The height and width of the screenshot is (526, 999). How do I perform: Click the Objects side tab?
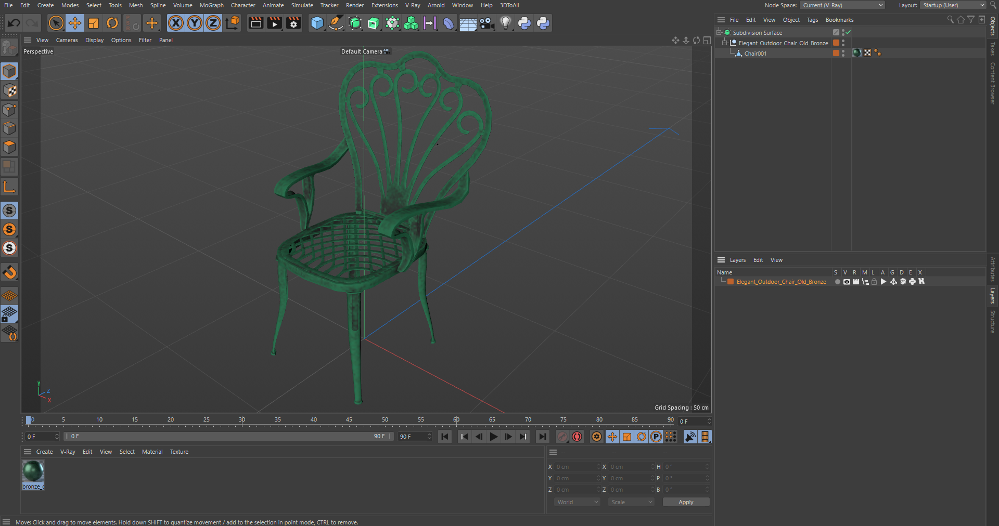tap(993, 26)
